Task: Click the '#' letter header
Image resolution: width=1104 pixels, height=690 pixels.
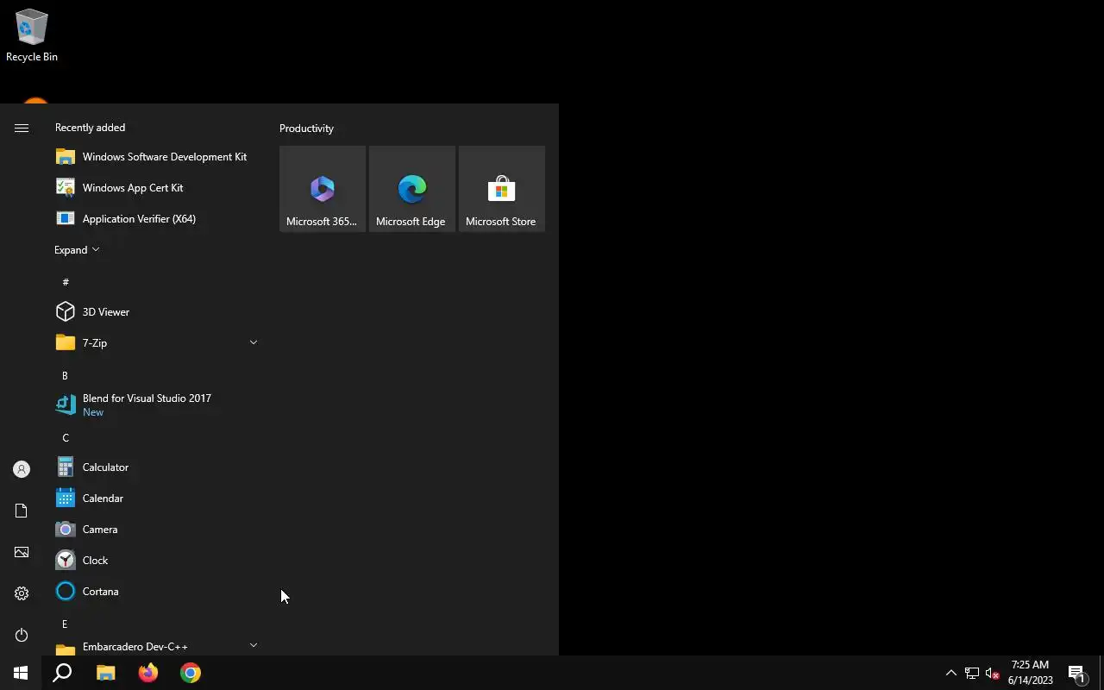Action: (66, 282)
